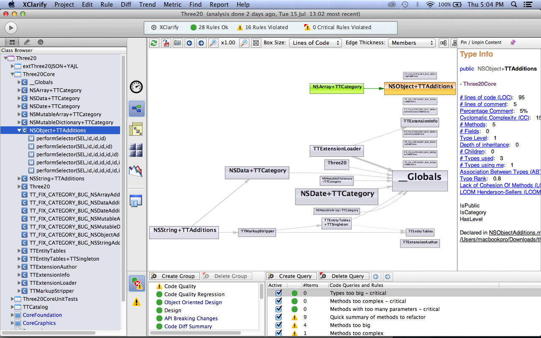Select the class browser tree tab icon
541x338 pixels.
coord(12,42)
